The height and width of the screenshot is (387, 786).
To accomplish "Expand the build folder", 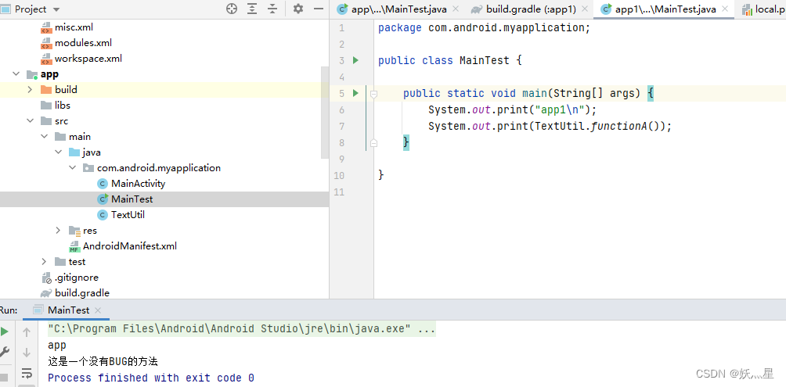I will pyautogui.click(x=30, y=90).
